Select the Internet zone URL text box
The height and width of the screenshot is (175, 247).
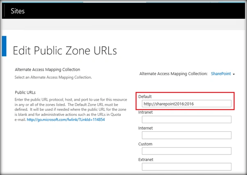[x=187, y=135]
